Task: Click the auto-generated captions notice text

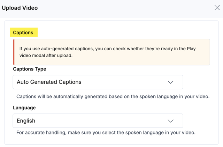Action: (108, 52)
